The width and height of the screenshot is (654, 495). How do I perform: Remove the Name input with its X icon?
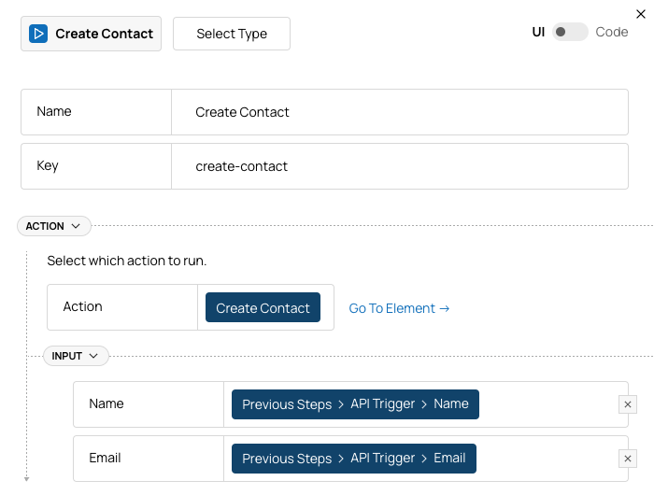(x=628, y=404)
